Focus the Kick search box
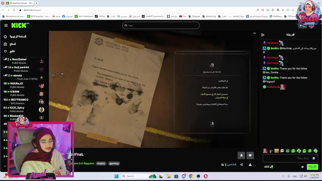The image size is (322, 181). 161,25
